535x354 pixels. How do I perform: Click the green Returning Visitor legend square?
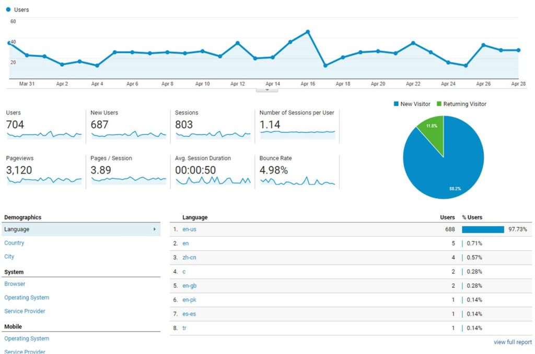coord(439,104)
